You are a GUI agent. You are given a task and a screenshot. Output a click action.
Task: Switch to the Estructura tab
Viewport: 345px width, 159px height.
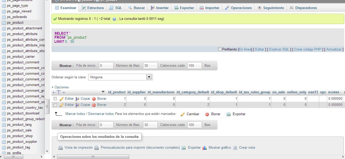coord(93,8)
